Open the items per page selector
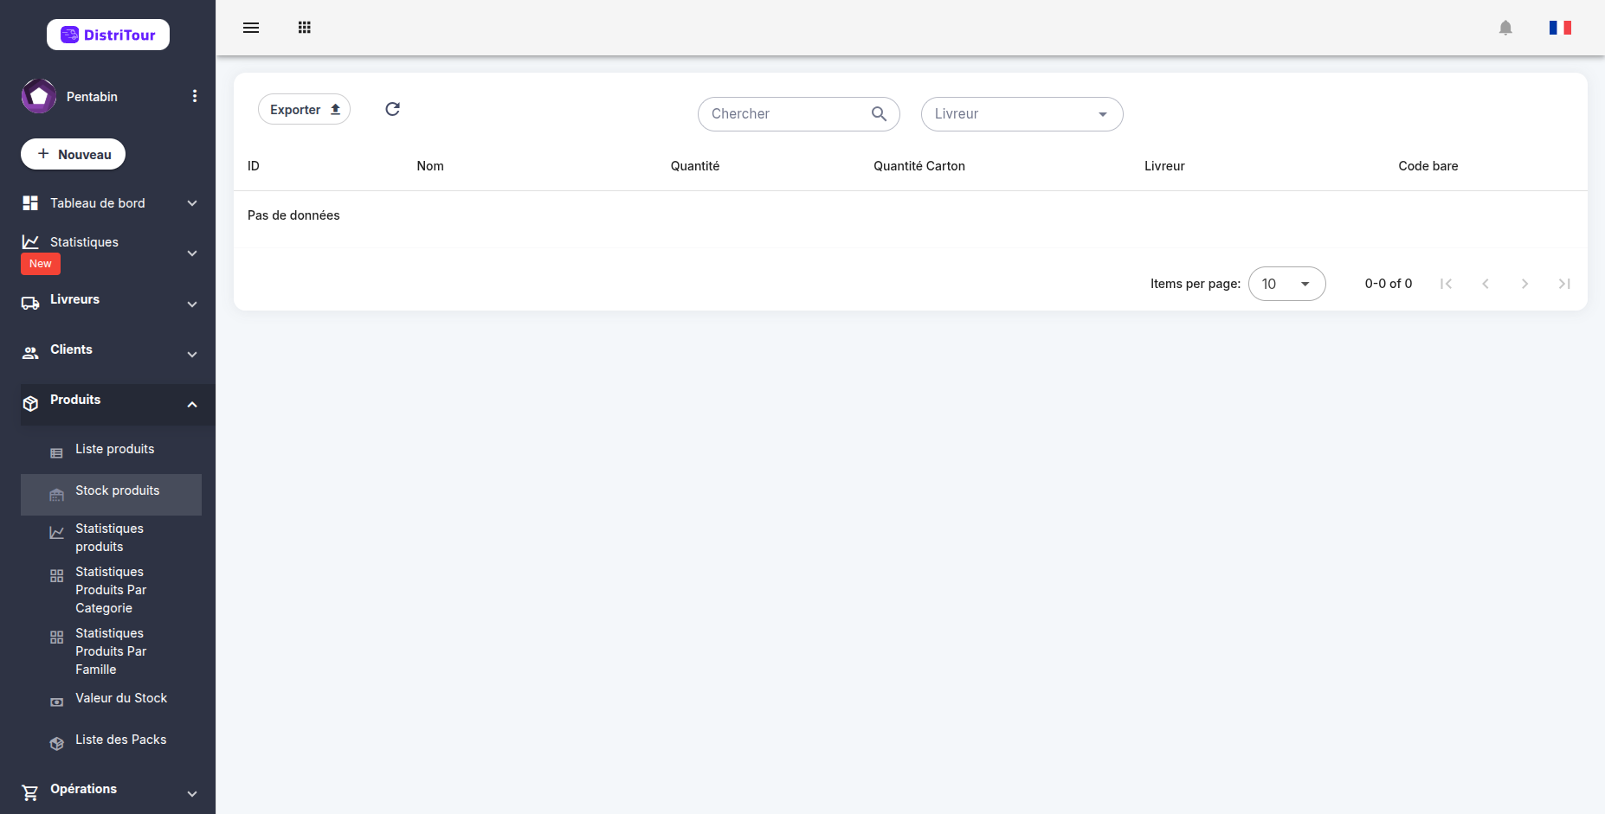 1286,284
